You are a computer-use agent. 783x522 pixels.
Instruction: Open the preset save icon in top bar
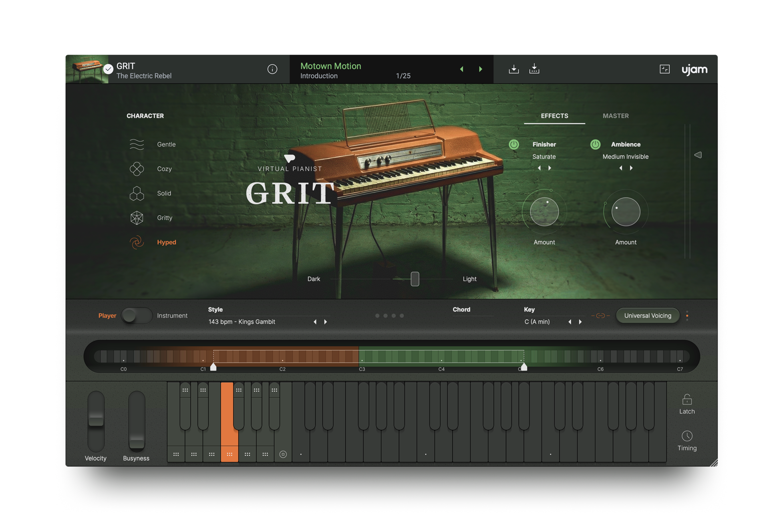point(534,69)
